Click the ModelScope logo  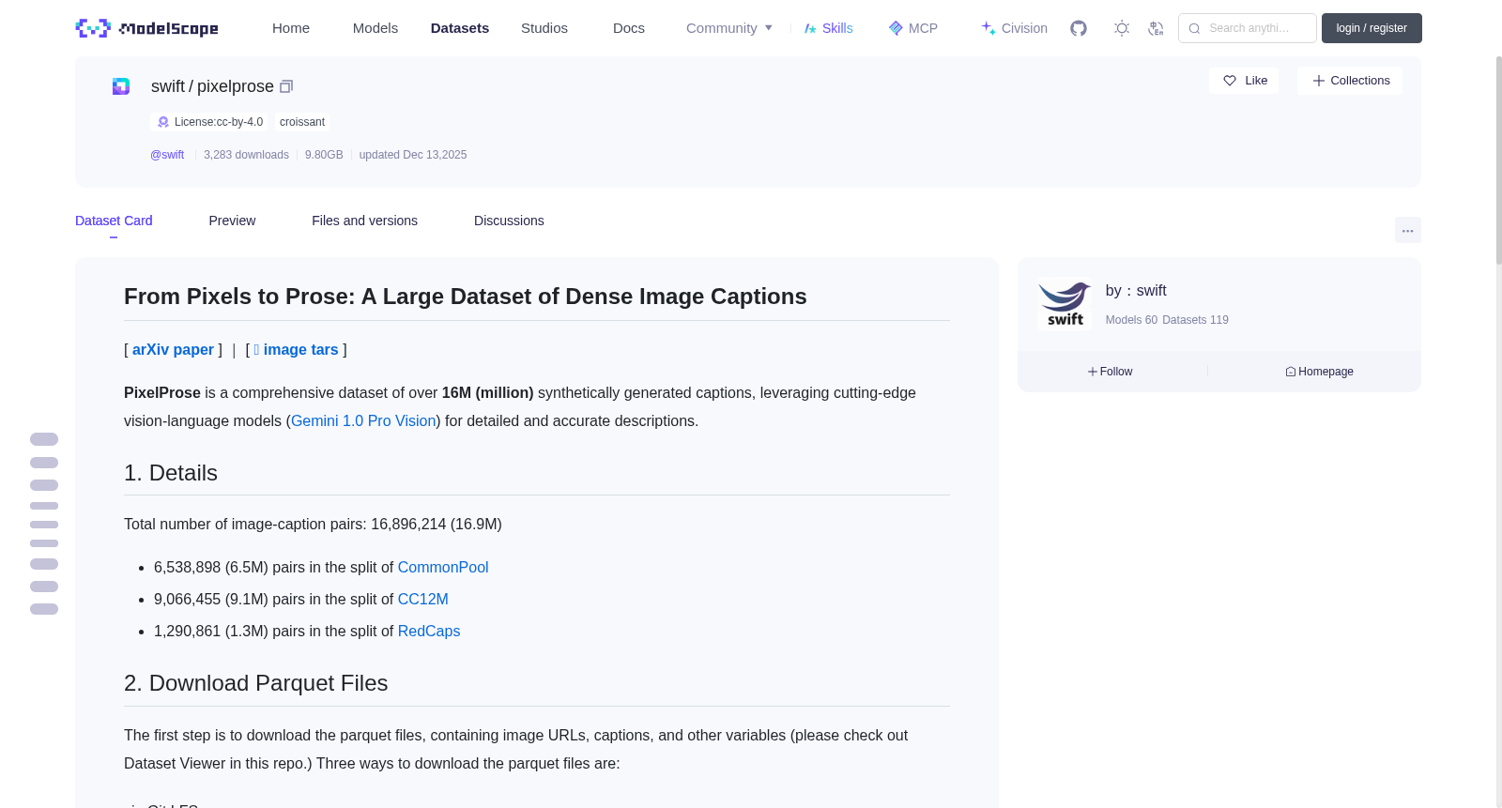click(146, 28)
